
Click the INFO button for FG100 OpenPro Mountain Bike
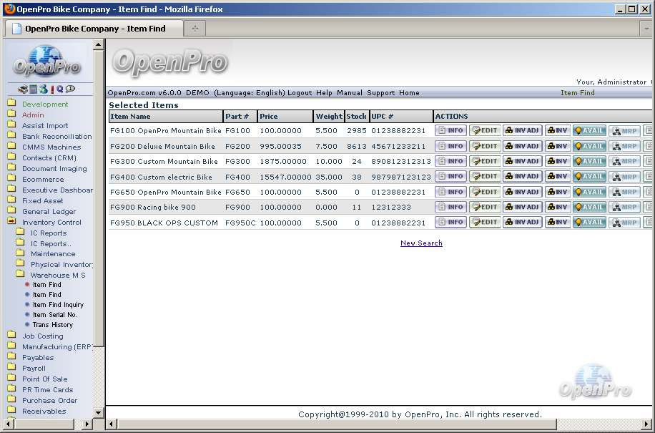tap(450, 131)
